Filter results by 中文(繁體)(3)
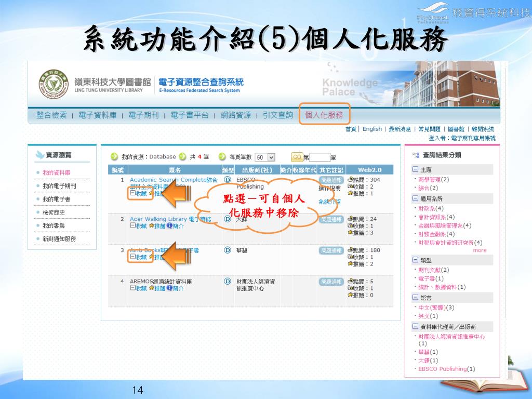Viewport: 532px width, 399px height. 436,308
